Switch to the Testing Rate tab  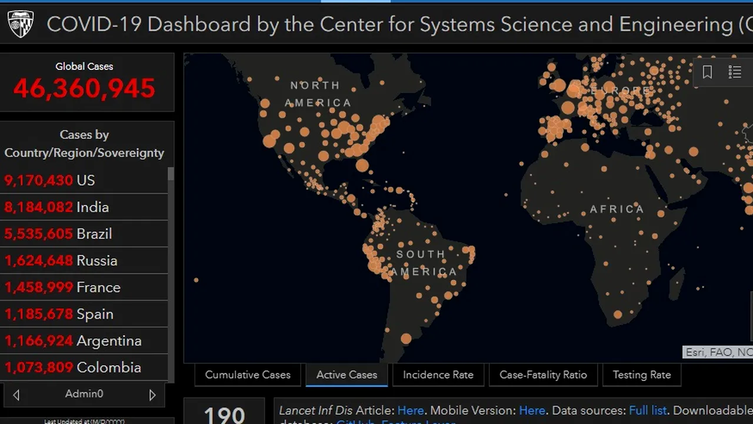click(641, 375)
